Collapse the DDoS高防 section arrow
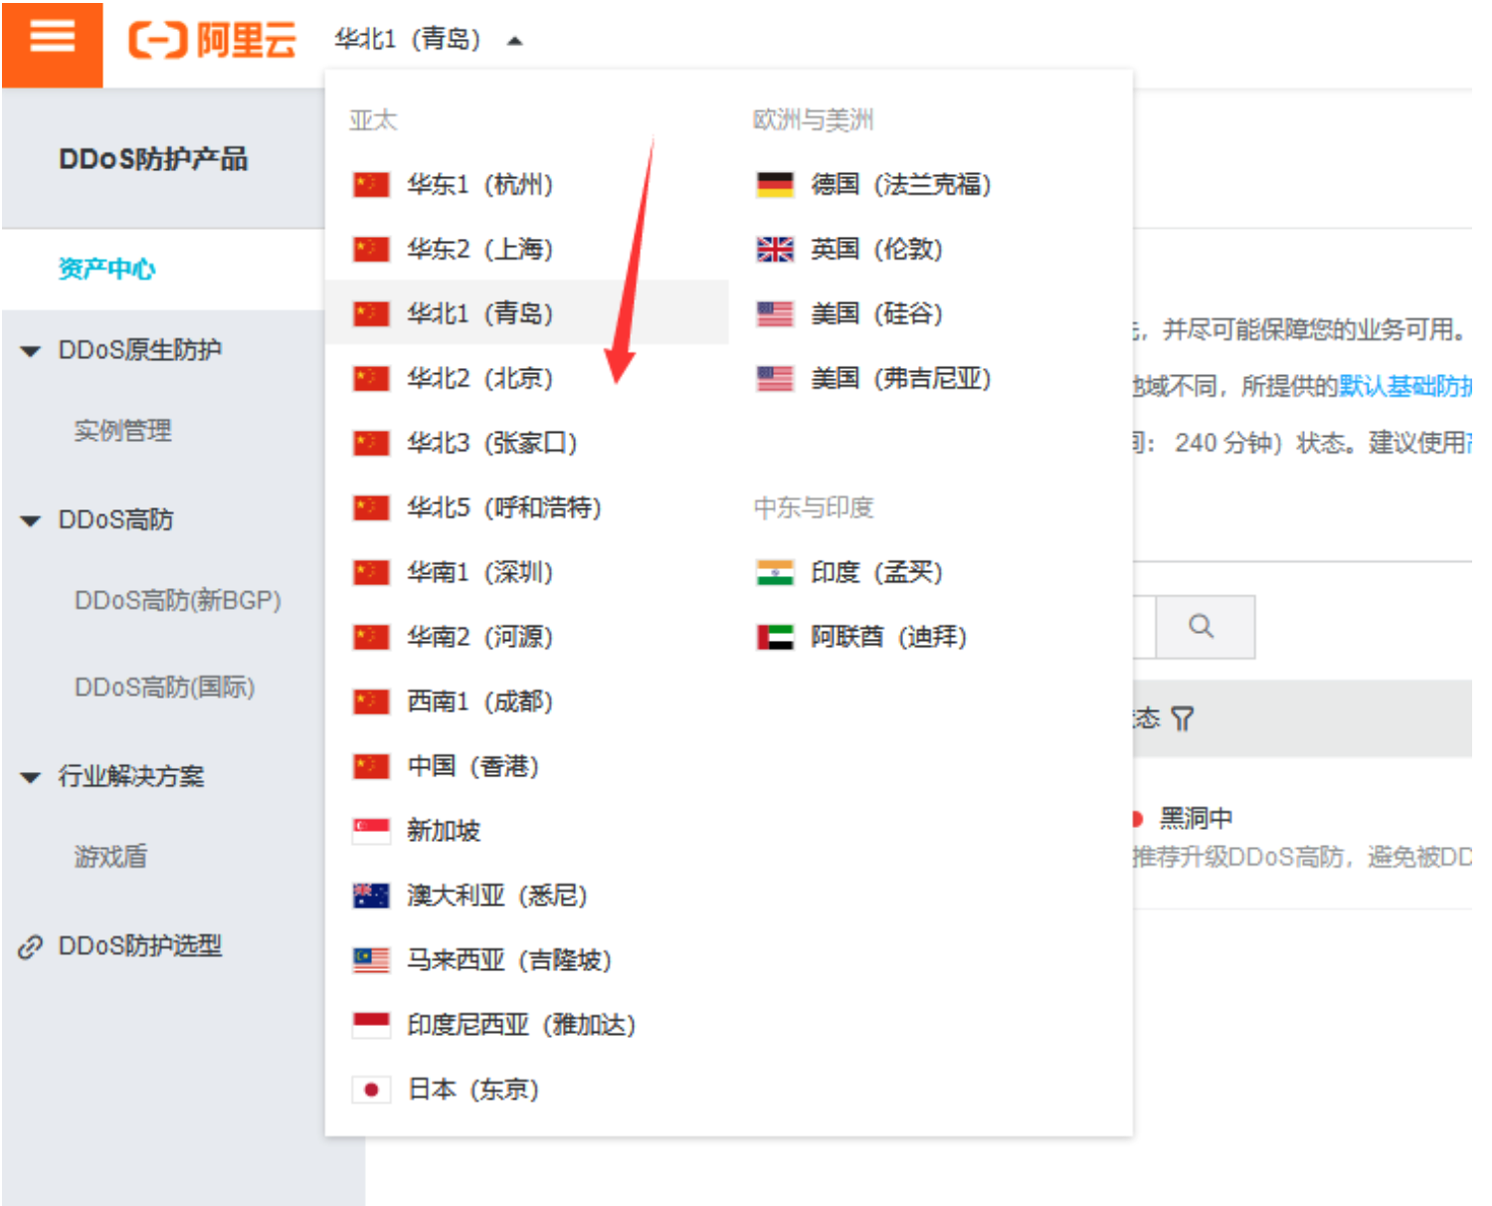 (30, 521)
